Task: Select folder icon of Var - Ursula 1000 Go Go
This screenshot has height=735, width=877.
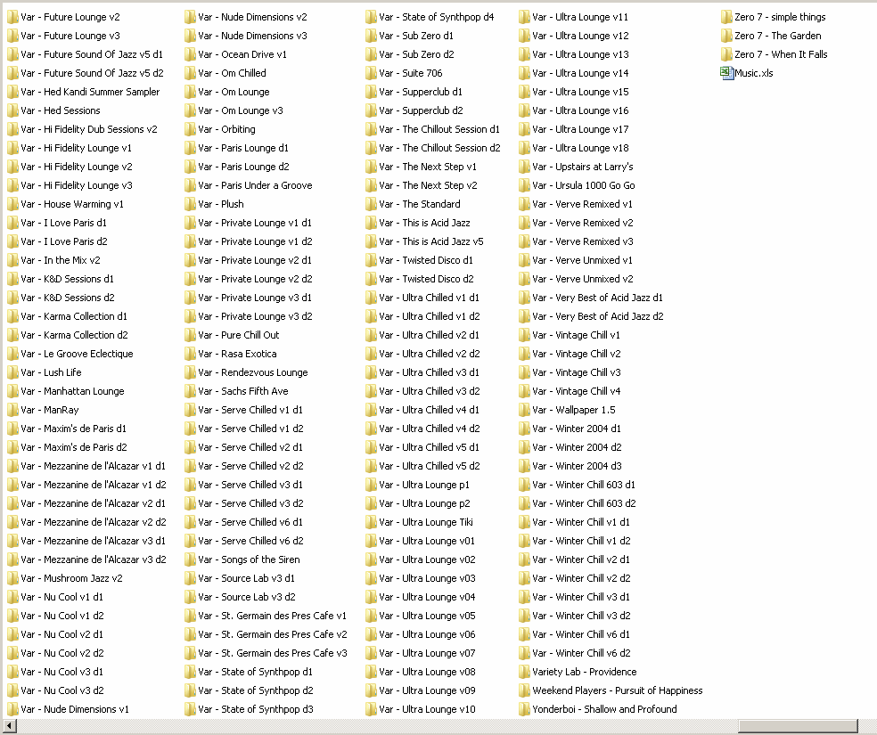Action: 524,185
